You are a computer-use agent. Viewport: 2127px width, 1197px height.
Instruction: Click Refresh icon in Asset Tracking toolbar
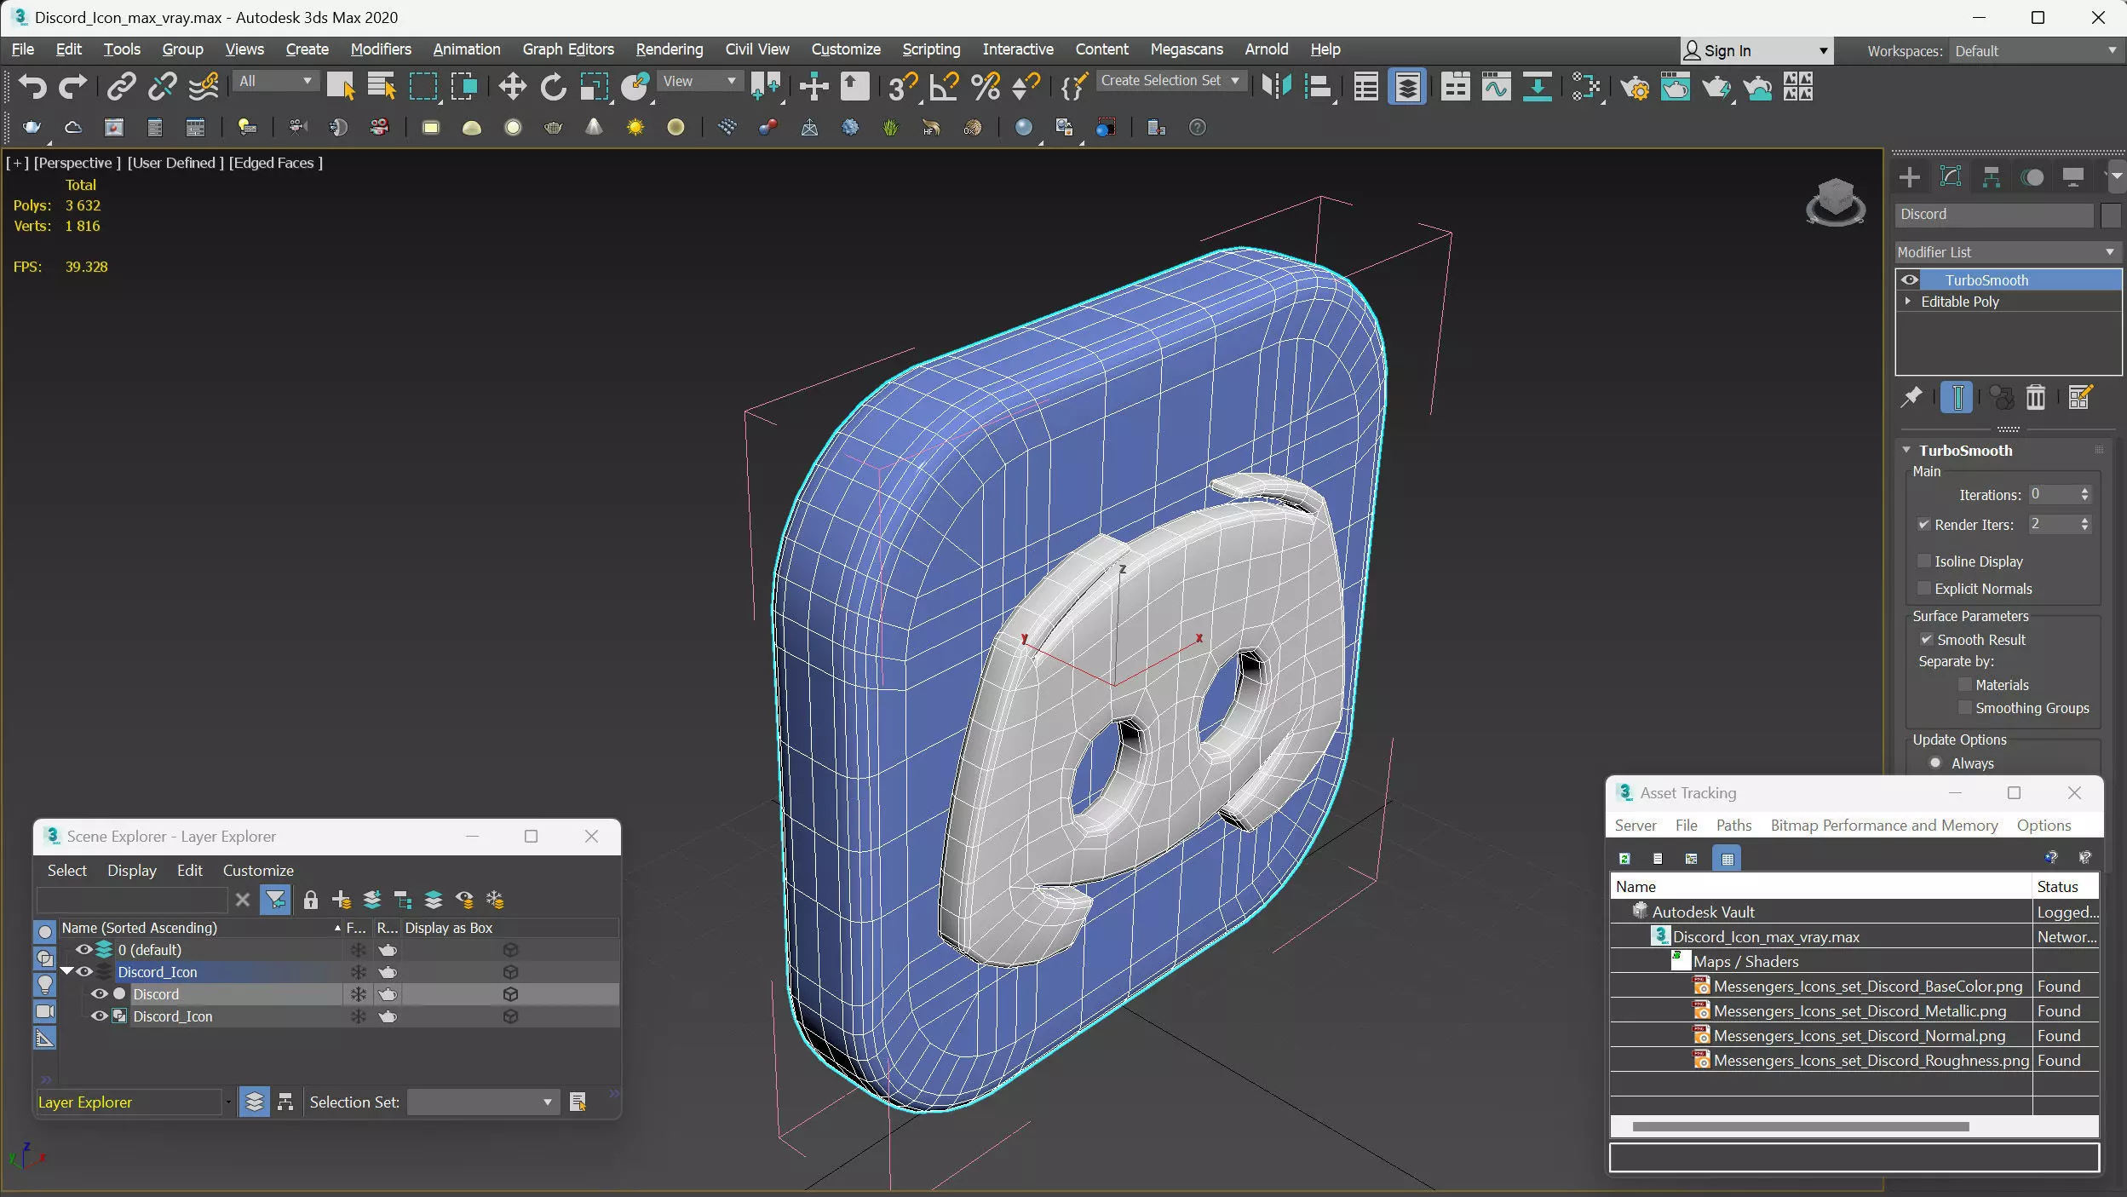[1624, 859]
